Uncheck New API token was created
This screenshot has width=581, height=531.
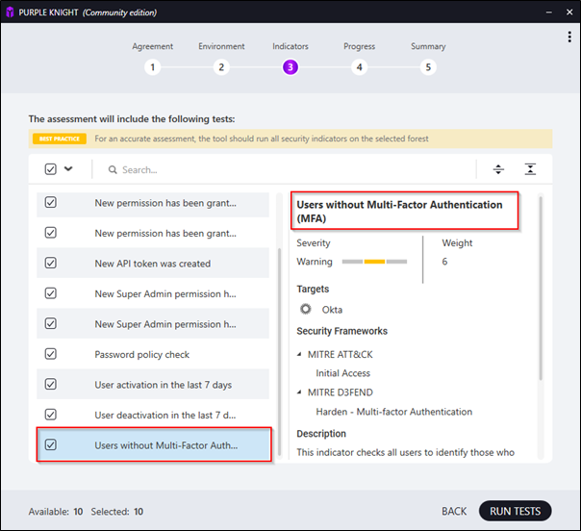pyautogui.click(x=50, y=263)
